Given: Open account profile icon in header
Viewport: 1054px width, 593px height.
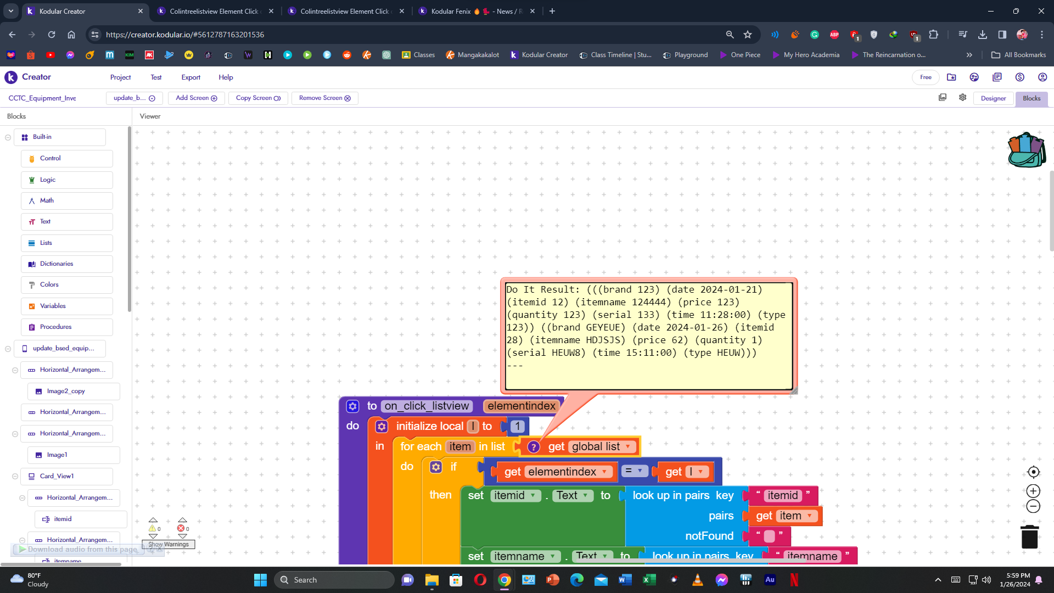Looking at the screenshot, I should (1042, 77).
